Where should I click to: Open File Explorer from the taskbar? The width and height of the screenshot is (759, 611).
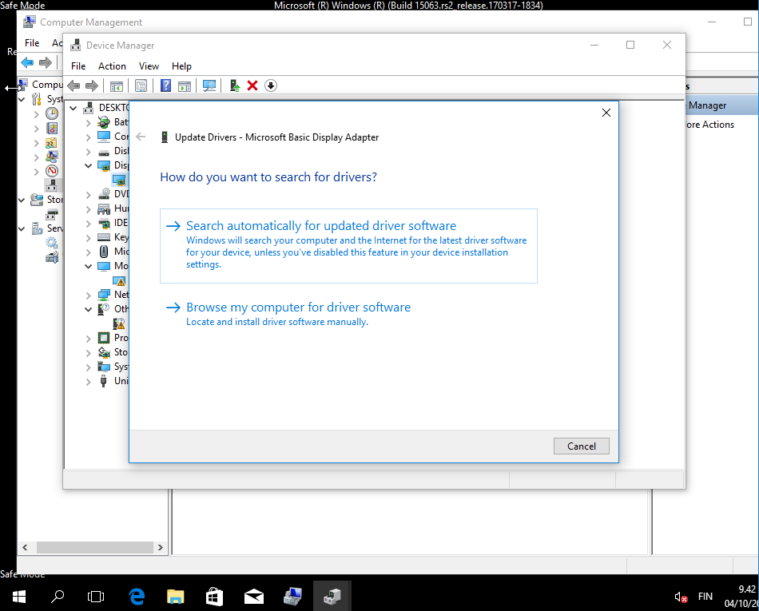tap(175, 597)
